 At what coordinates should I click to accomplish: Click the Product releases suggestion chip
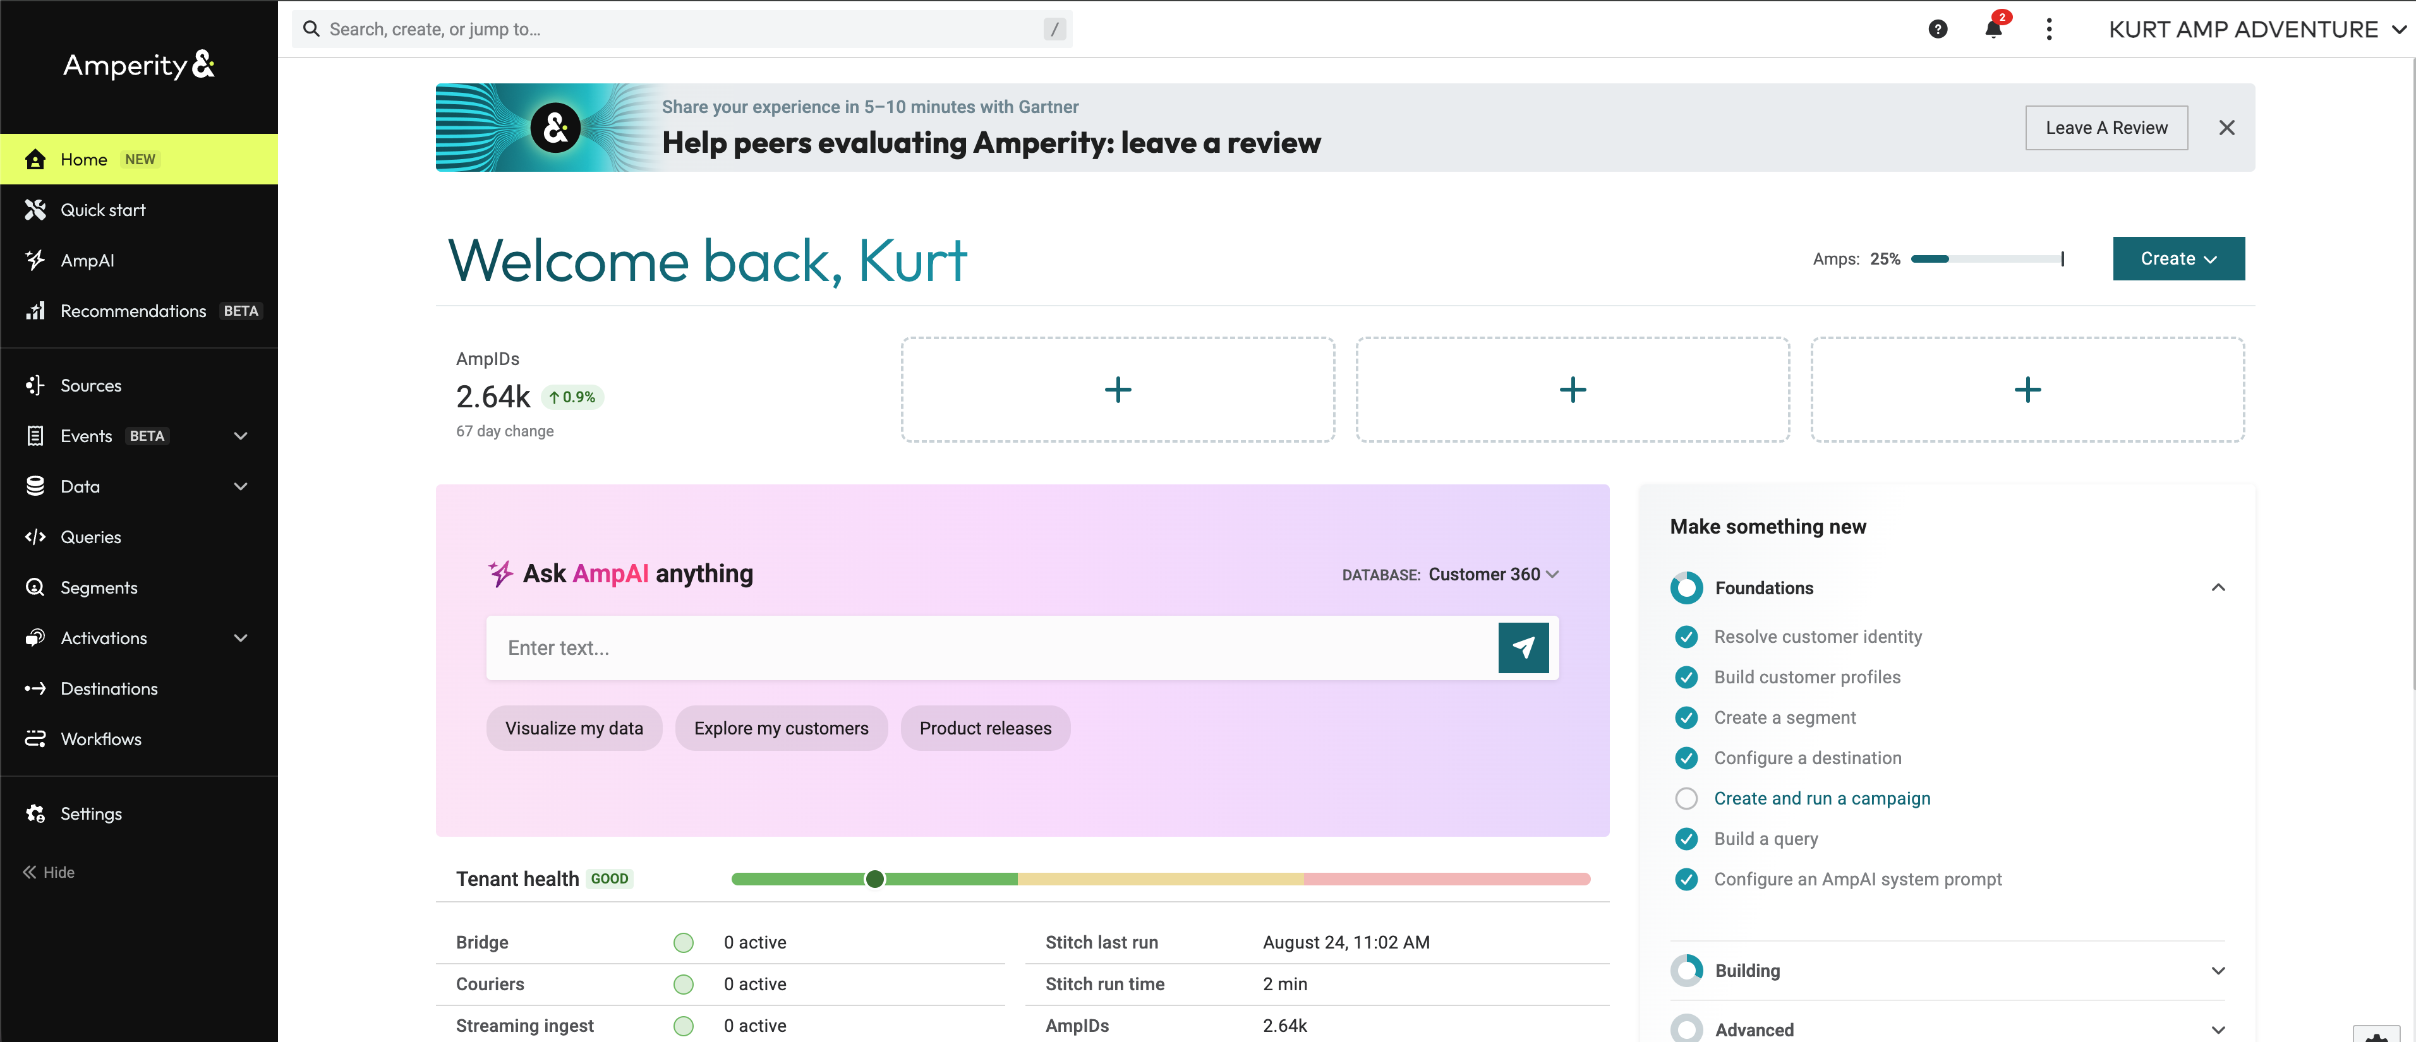click(x=985, y=728)
